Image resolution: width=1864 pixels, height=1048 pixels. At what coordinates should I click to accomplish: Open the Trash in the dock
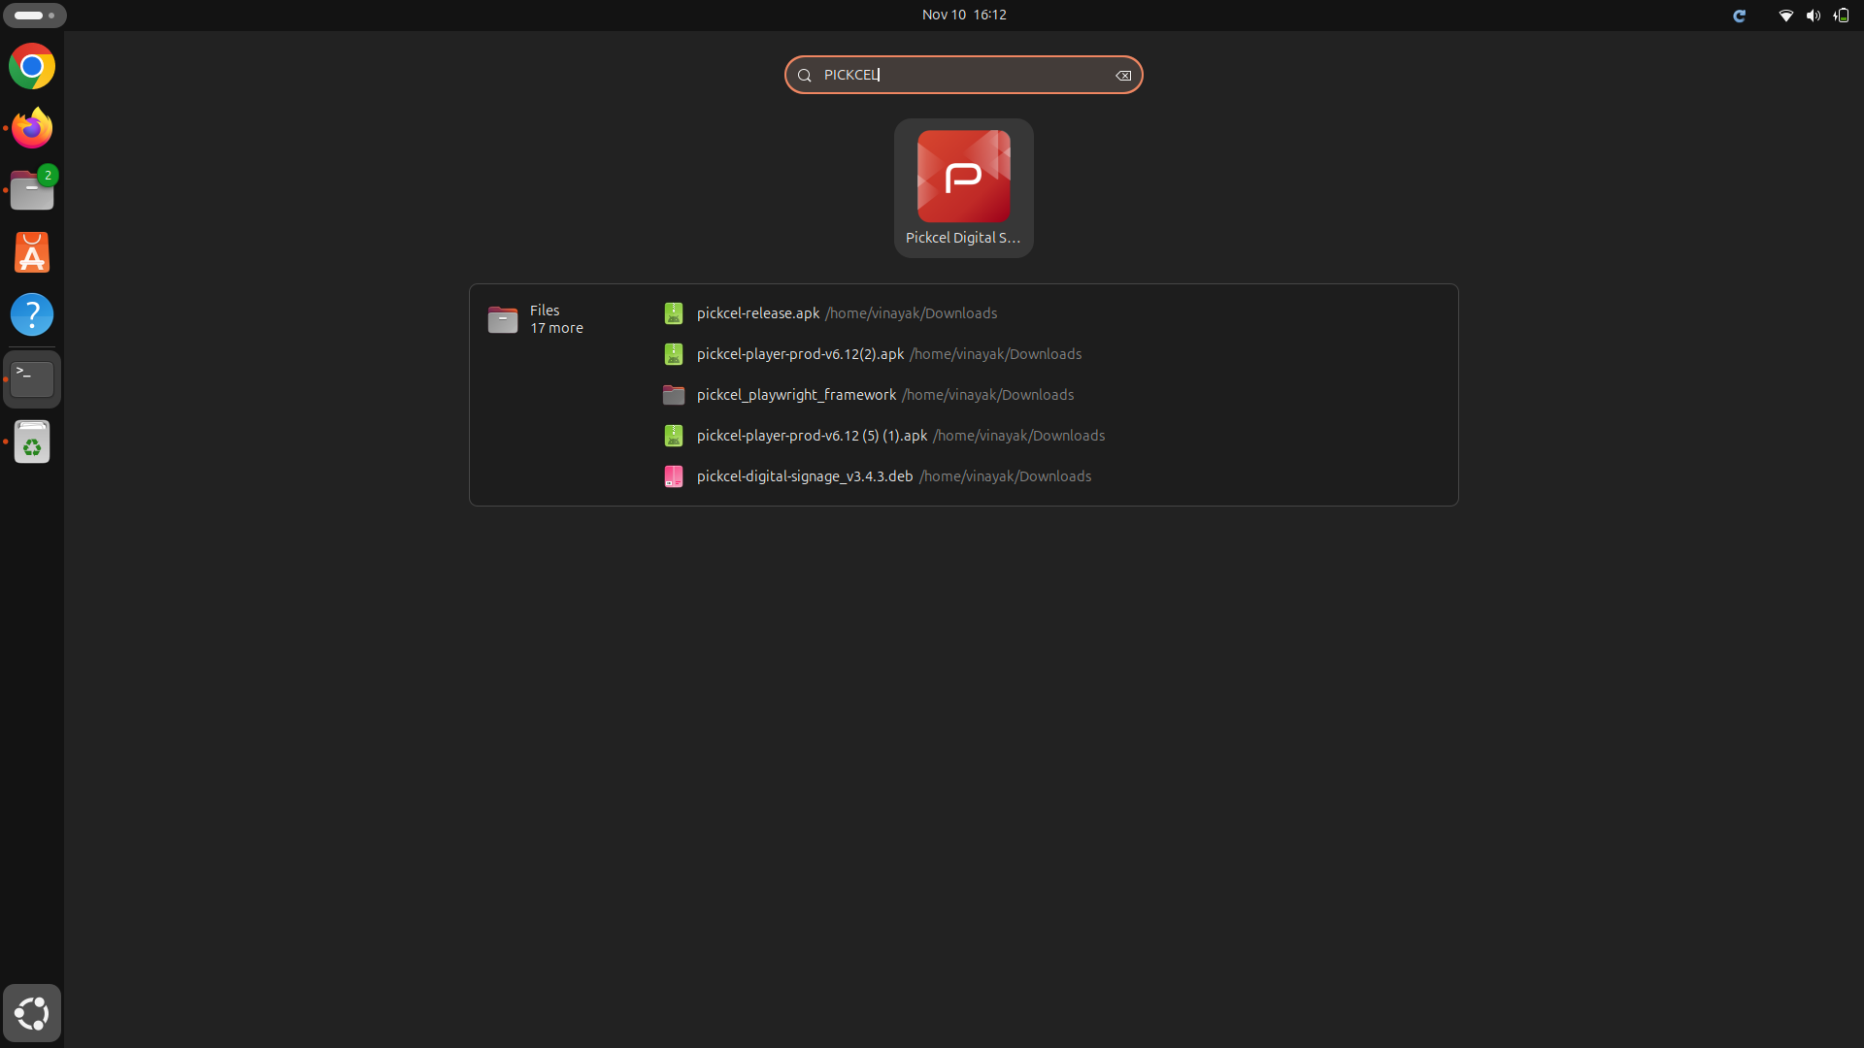coord(32,442)
